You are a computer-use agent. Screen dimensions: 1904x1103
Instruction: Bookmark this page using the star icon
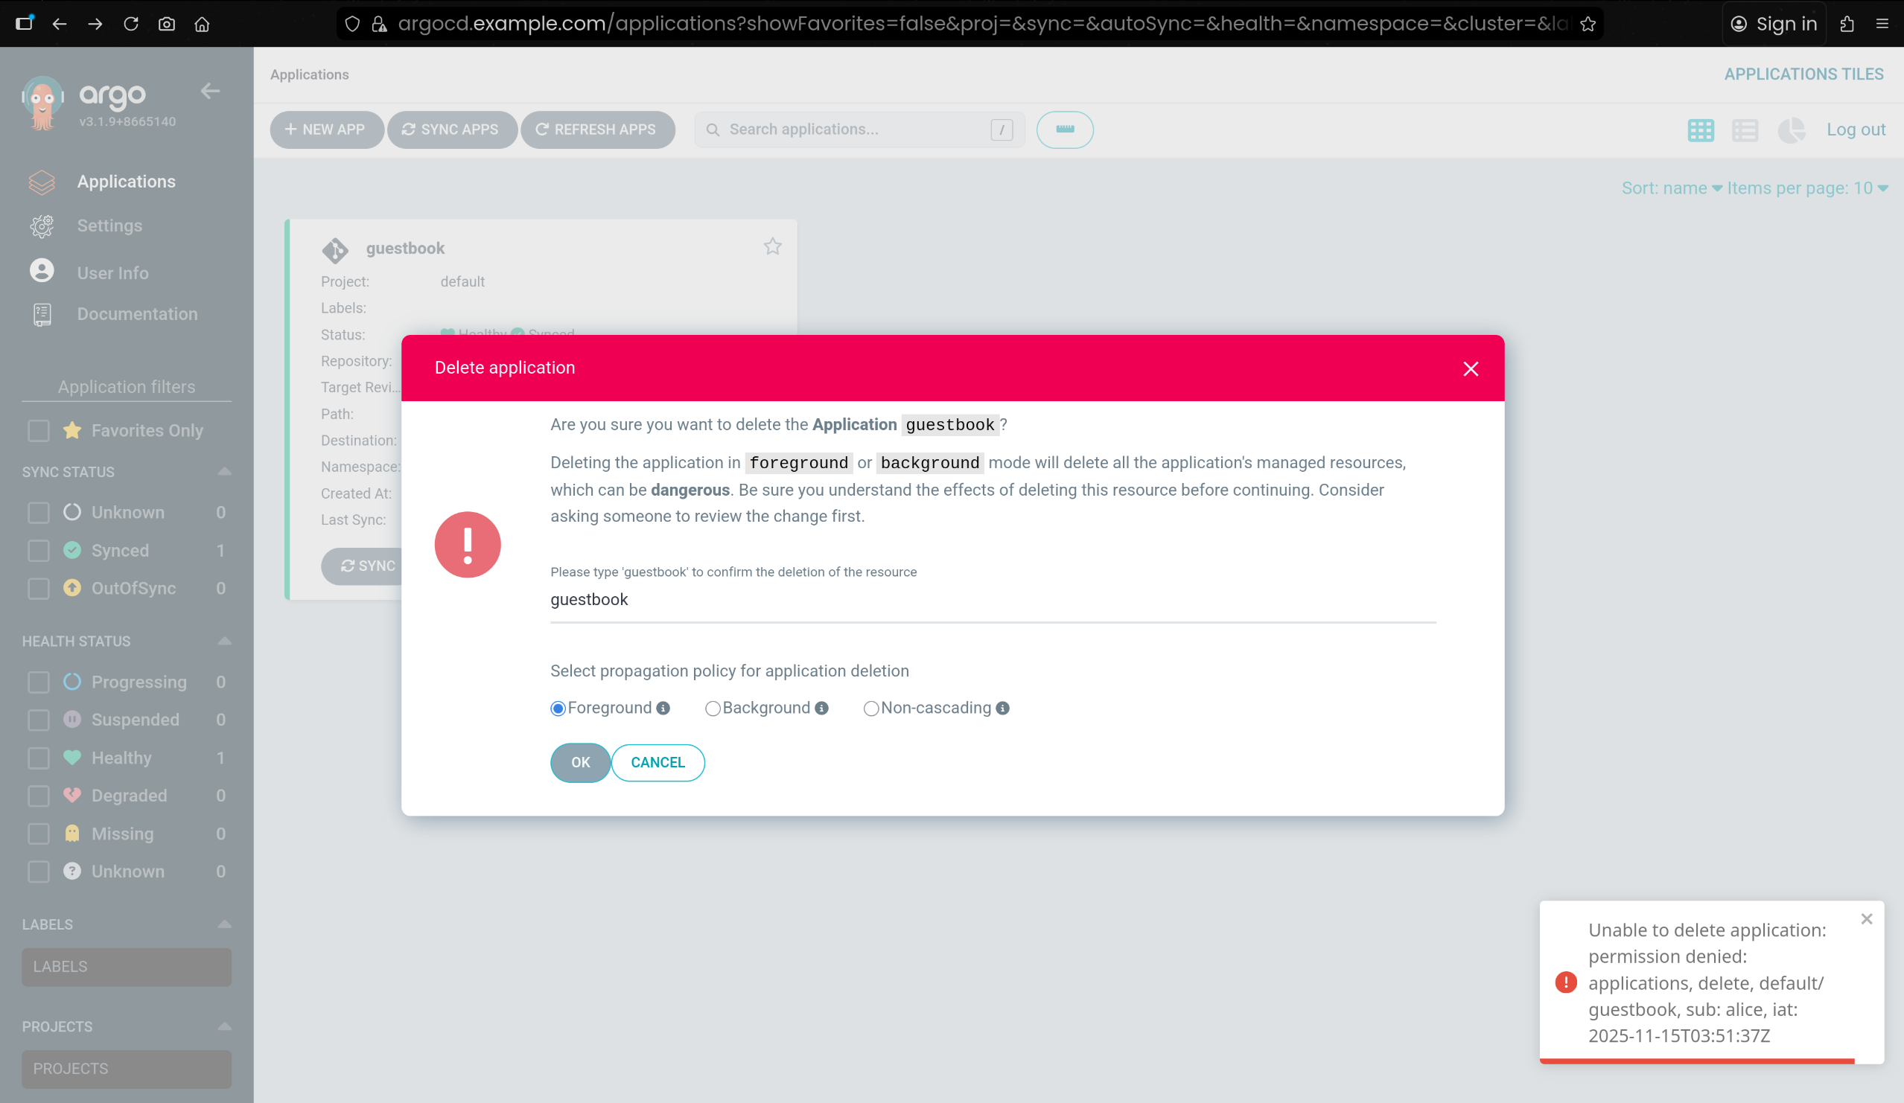click(1588, 24)
